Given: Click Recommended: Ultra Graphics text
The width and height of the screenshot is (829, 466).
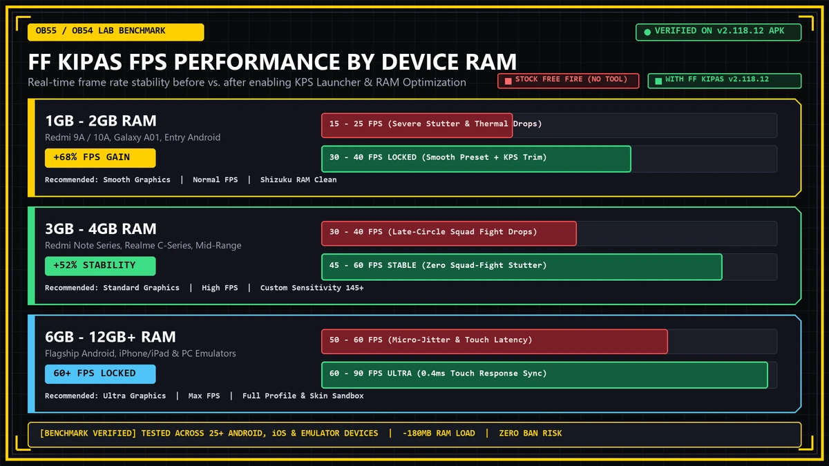Looking at the screenshot, I should click(105, 396).
